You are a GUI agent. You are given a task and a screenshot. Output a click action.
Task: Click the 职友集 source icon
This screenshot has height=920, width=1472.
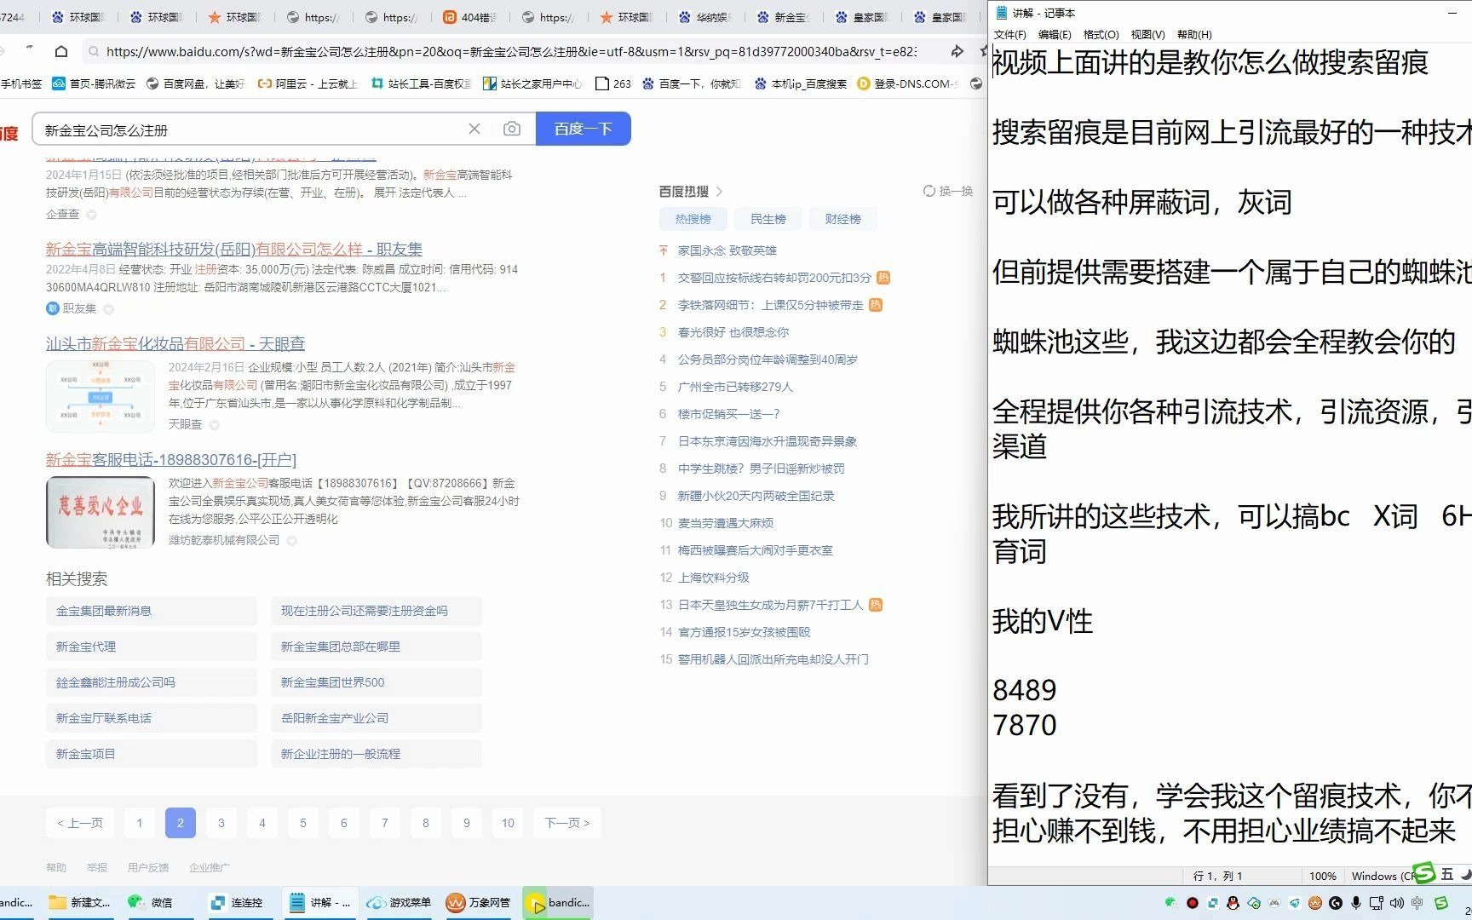point(52,308)
